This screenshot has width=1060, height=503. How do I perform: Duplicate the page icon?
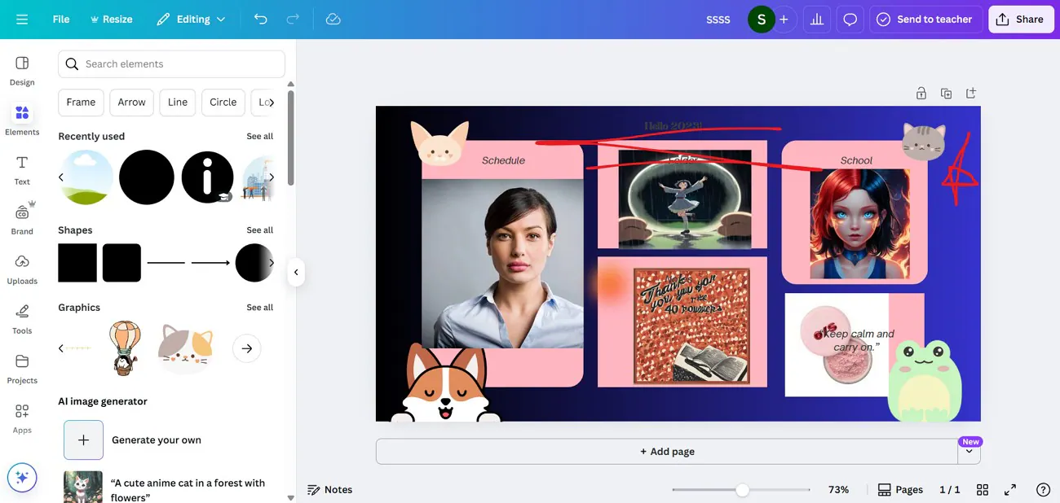click(946, 94)
